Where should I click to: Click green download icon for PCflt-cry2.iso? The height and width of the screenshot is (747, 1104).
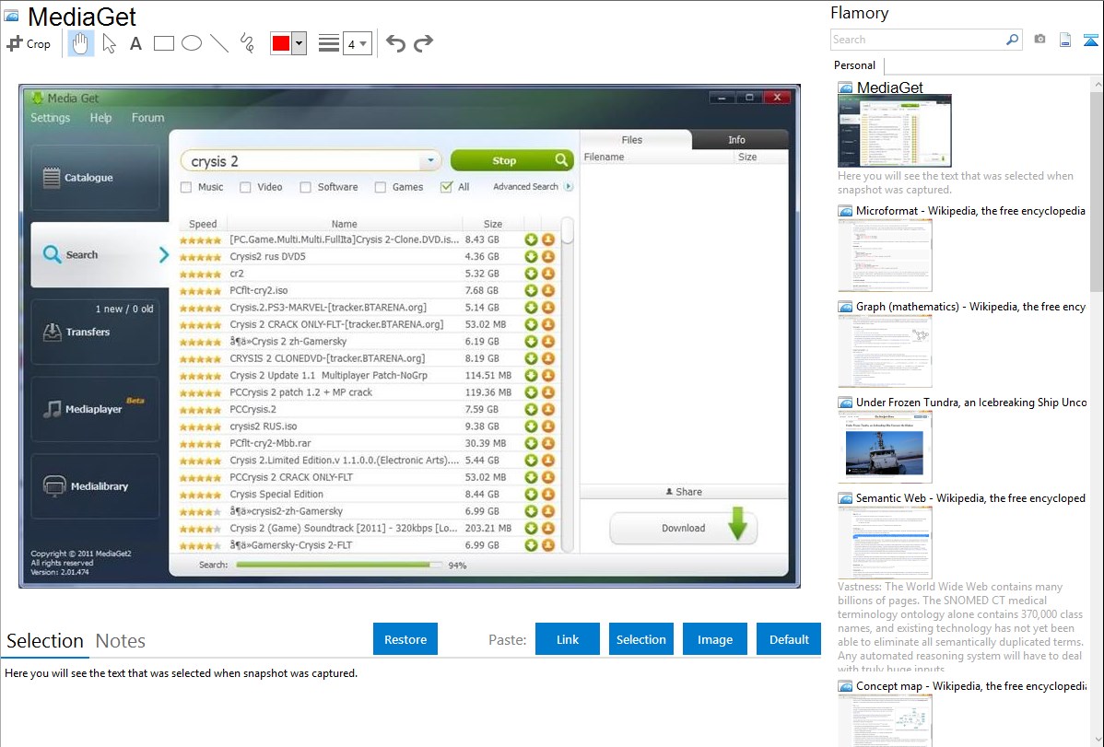click(x=532, y=290)
